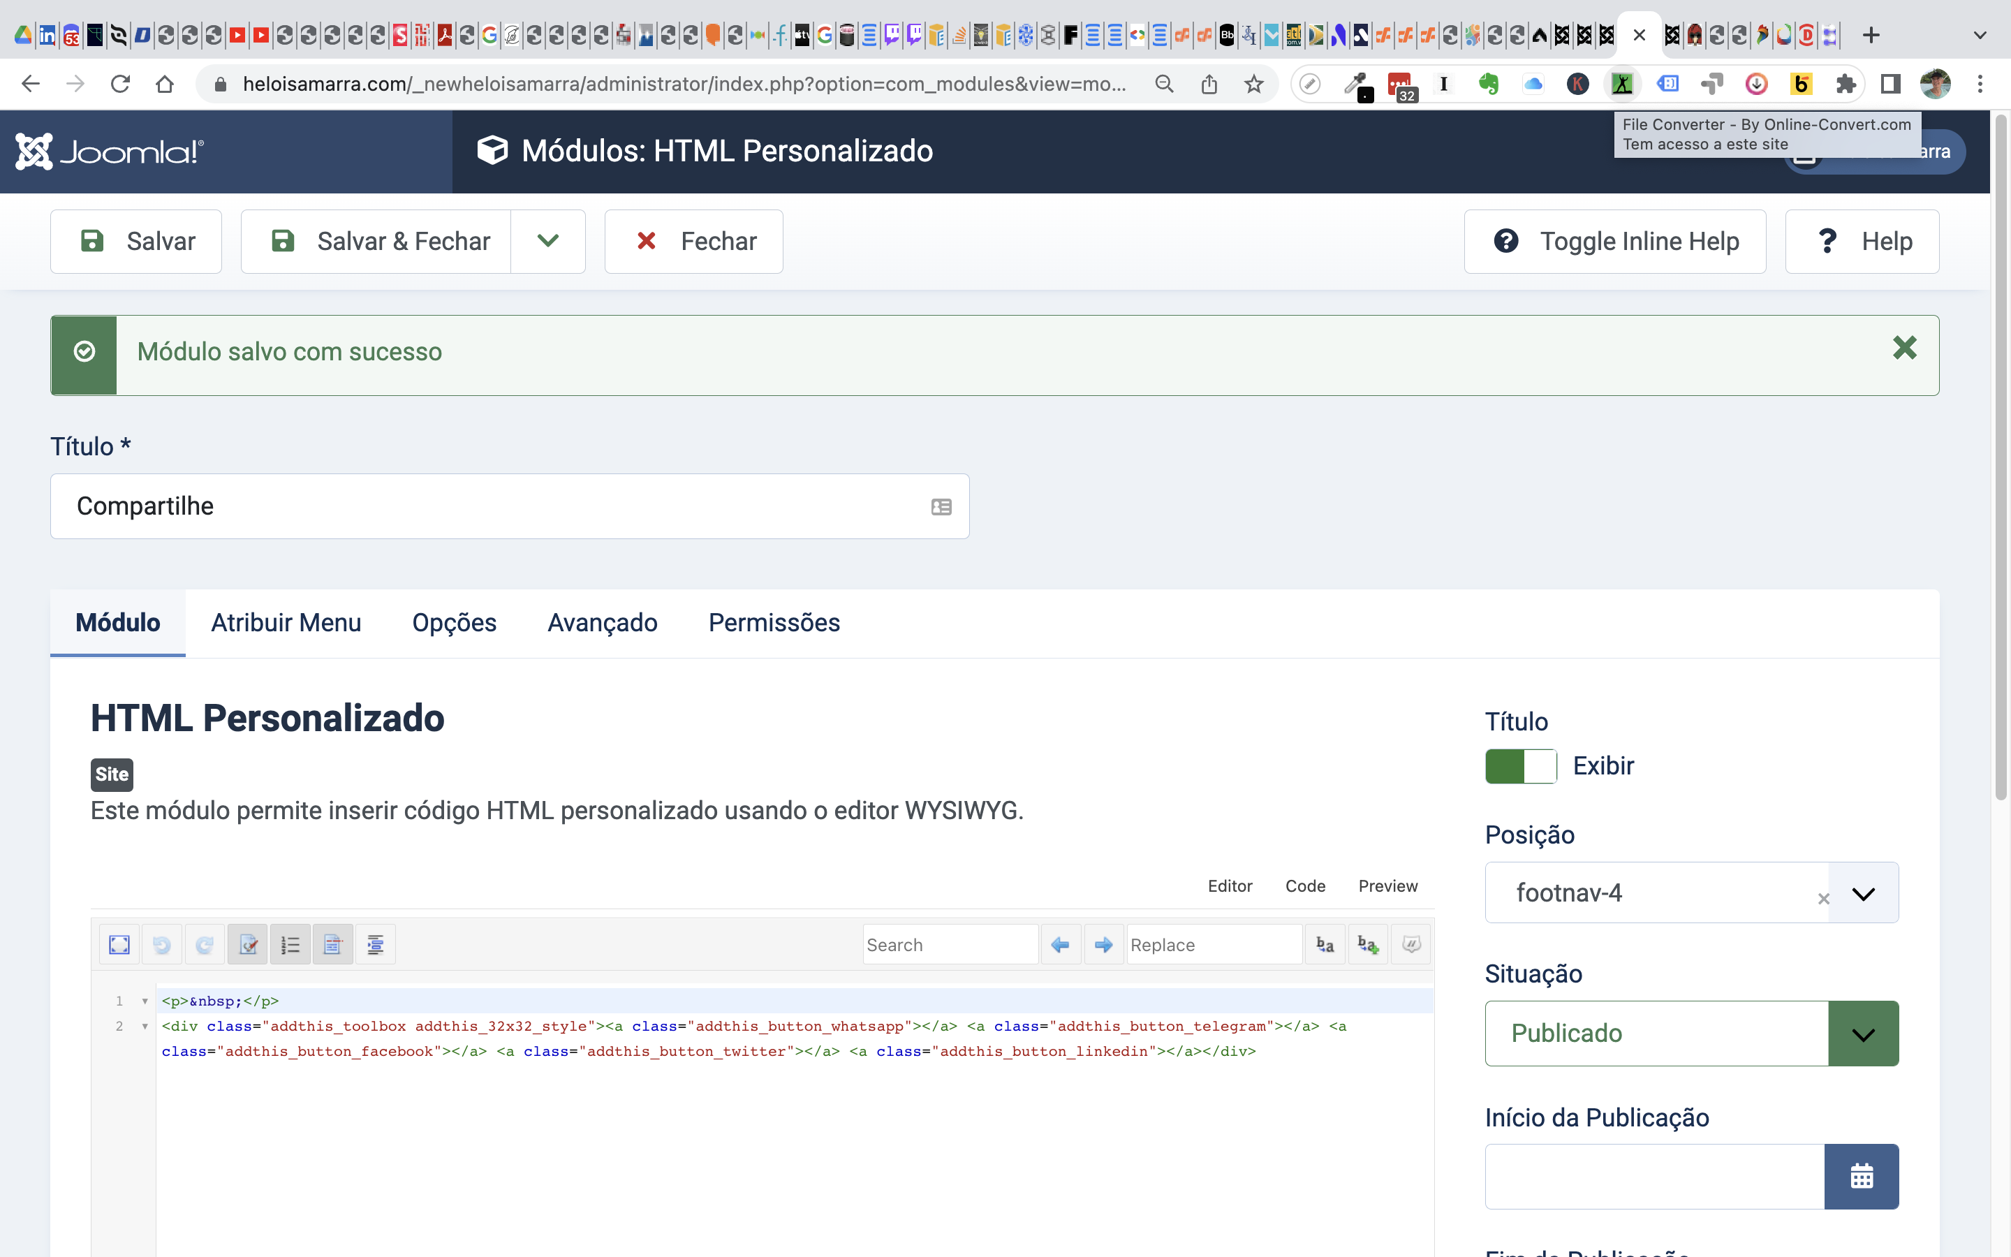Viewport: 2011px width, 1257px height.
Task: Click the Salvar button
Action: coord(136,241)
